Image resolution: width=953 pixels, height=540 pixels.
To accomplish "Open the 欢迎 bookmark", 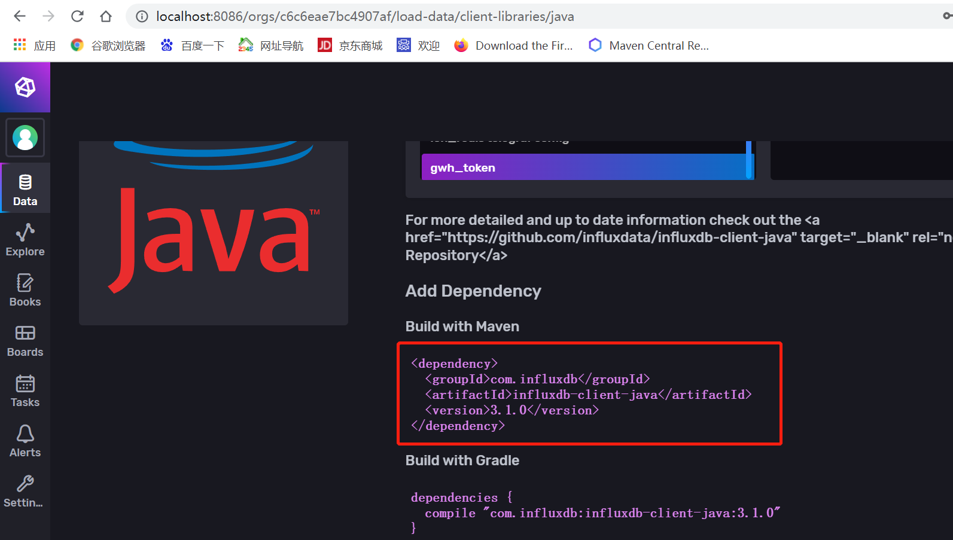I will pyautogui.click(x=418, y=45).
